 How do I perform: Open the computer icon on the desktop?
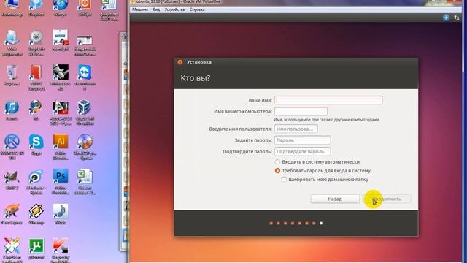[x=12, y=7]
